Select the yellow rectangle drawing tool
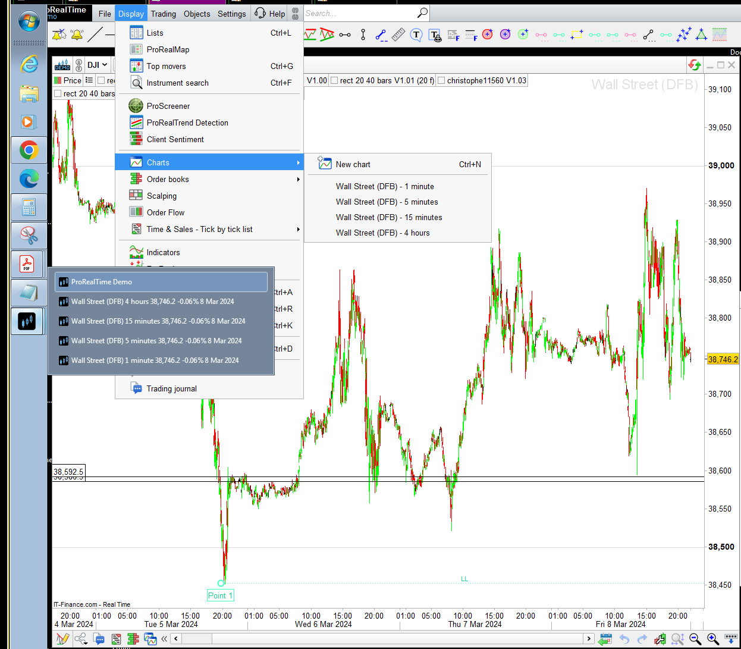741x649 pixels. [x=577, y=35]
